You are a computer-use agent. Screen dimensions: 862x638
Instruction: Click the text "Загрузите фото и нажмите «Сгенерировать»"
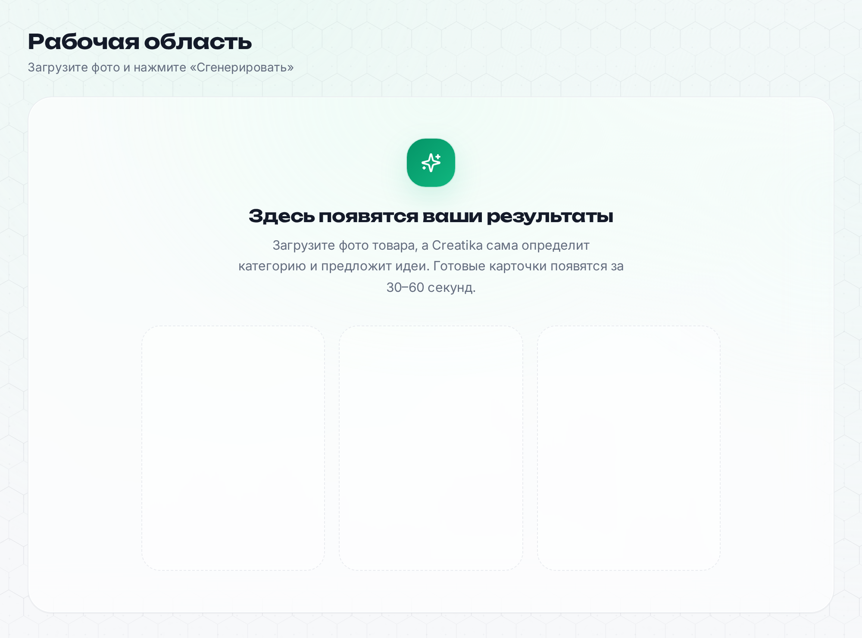tap(161, 68)
